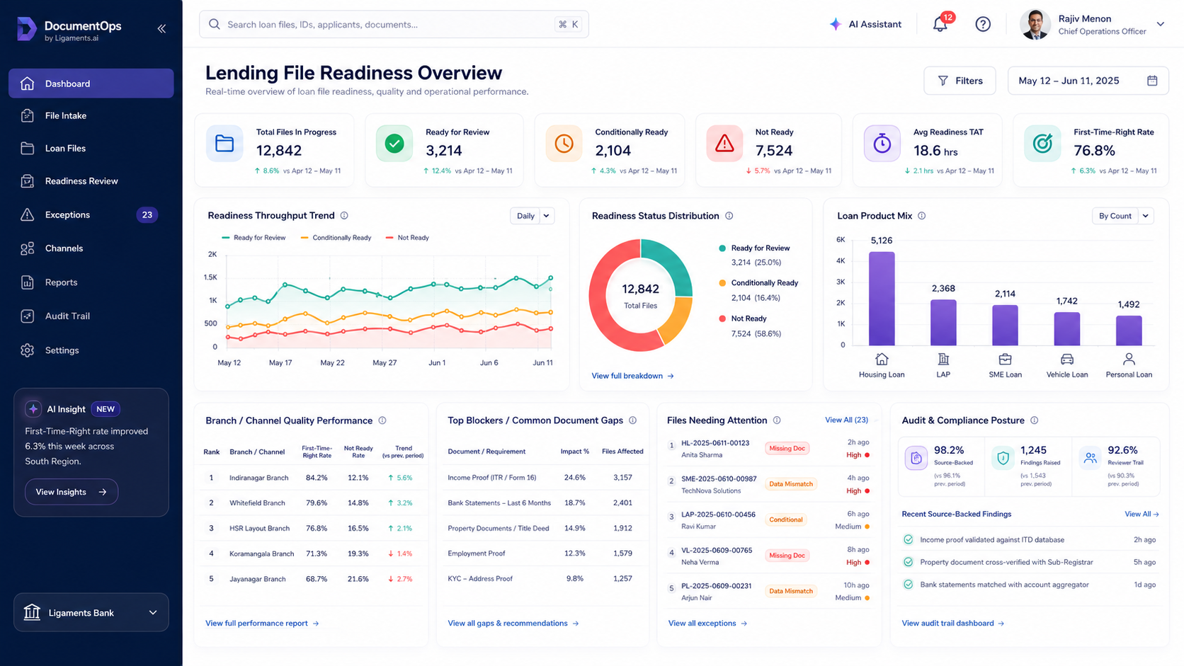This screenshot has width=1184, height=666.
Task: Click info icon beside Loan Product Mix
Action: coord(921,216)
